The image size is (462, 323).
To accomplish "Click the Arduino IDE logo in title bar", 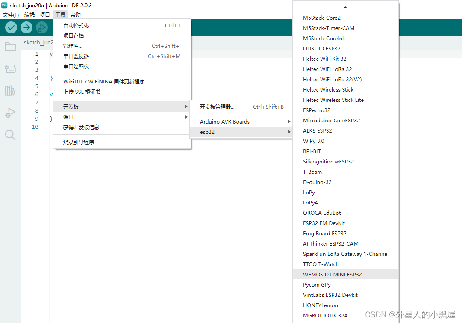I will click(4, 5).
